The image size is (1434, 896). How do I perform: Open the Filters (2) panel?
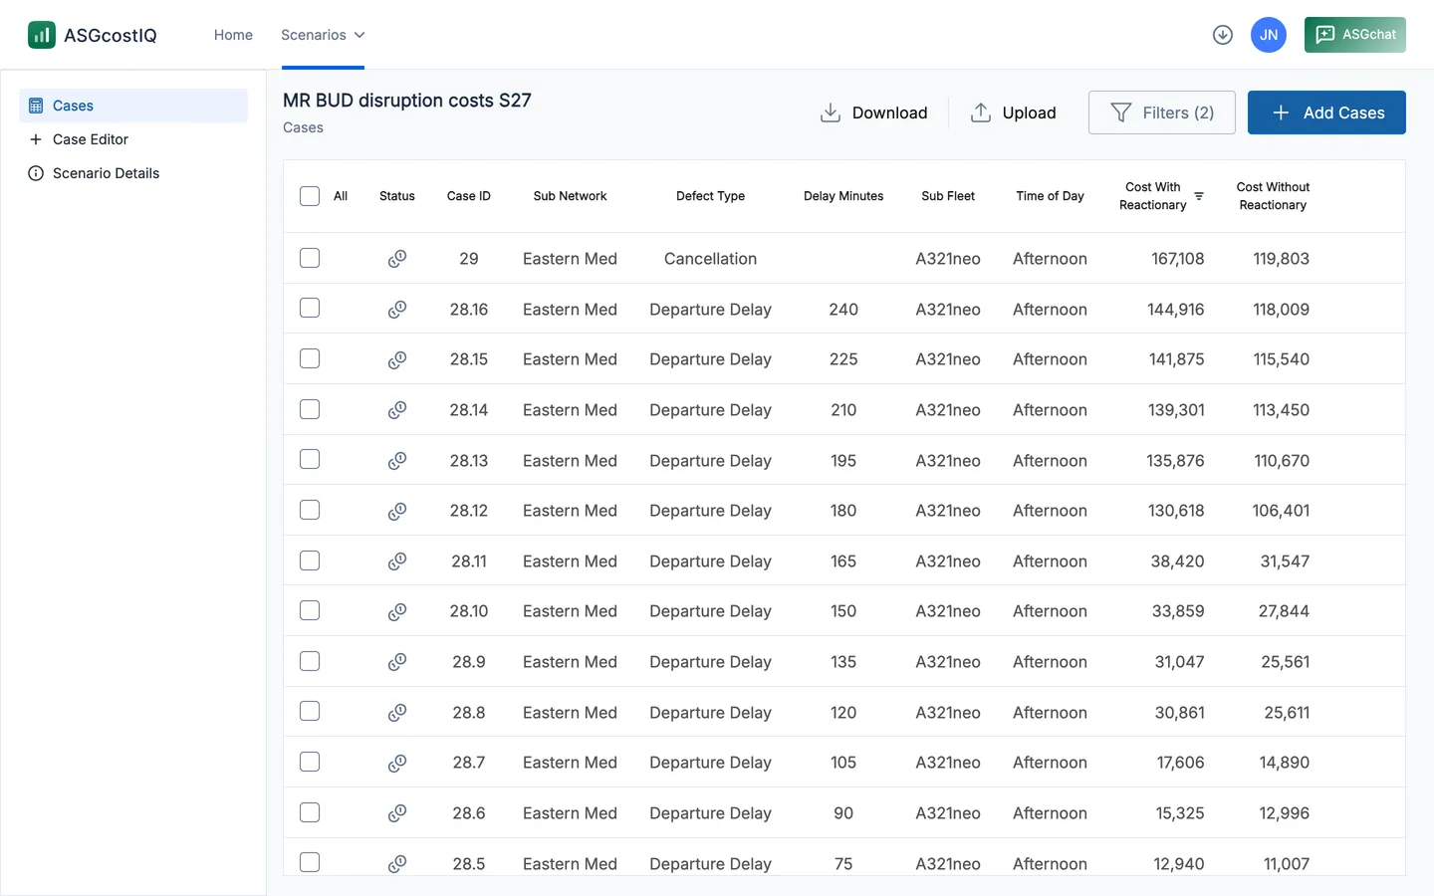click(x=1162, y=112)
